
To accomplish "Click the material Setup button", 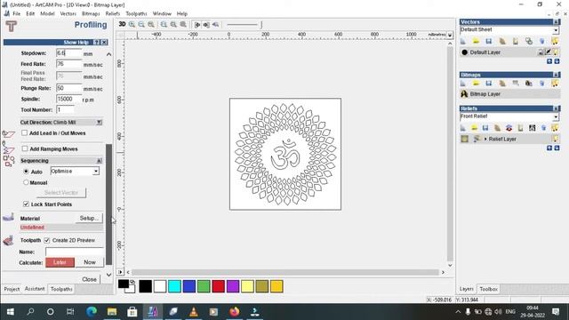I will [89, 218].
